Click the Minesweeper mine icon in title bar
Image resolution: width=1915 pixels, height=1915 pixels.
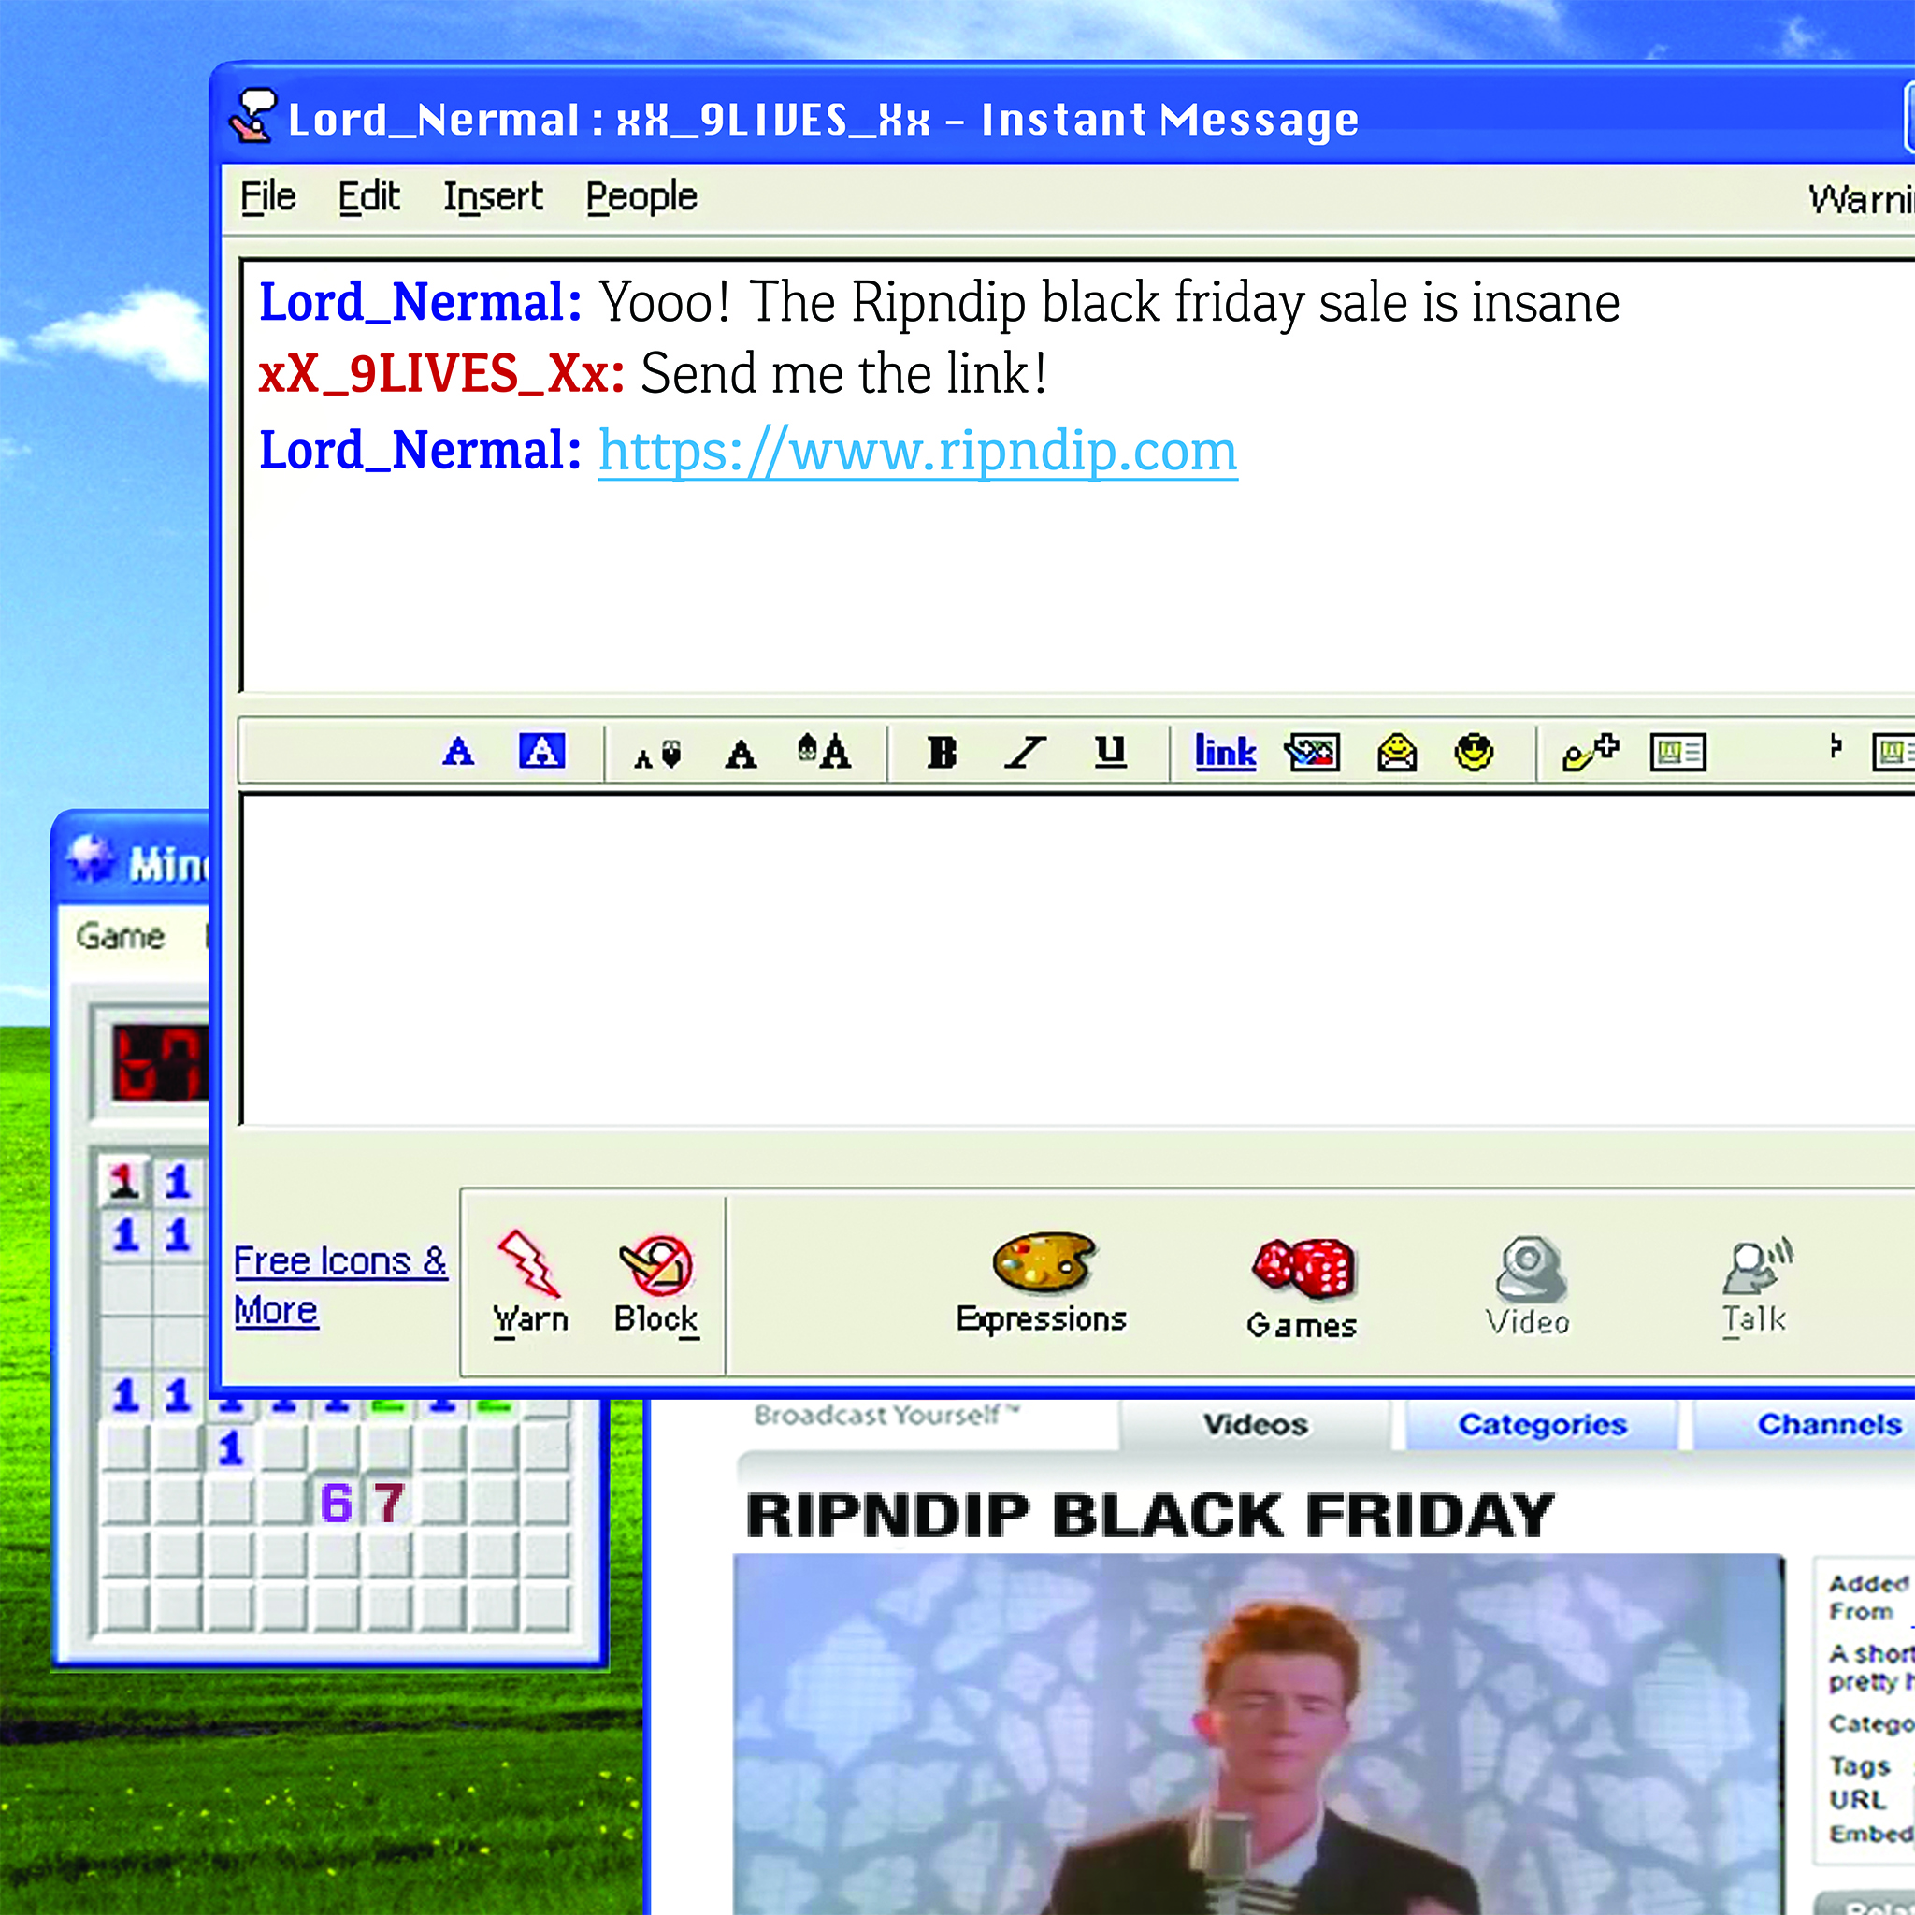pos(90,858)
